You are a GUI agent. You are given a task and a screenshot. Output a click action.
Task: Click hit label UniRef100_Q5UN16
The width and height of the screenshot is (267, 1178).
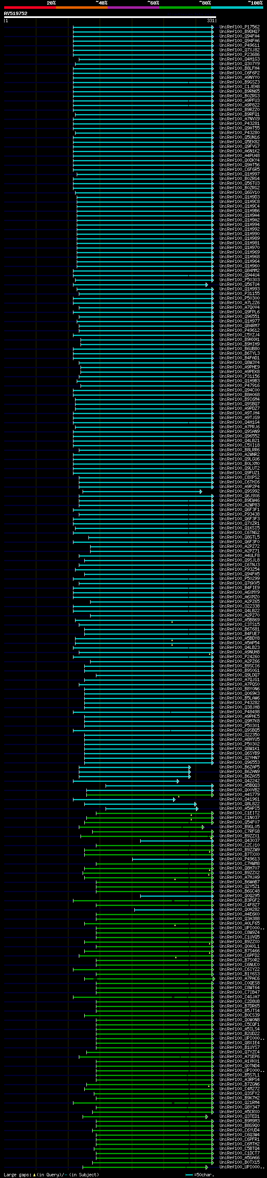[239, 137]
